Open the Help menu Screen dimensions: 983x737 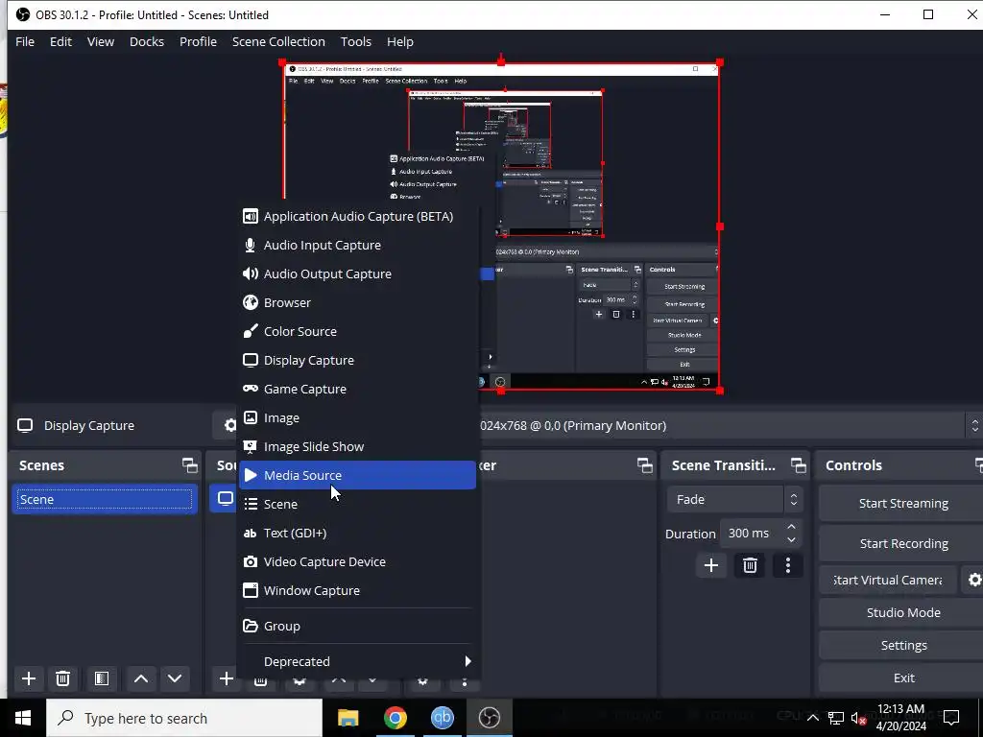pyautogui.click(x=400, y=41)
